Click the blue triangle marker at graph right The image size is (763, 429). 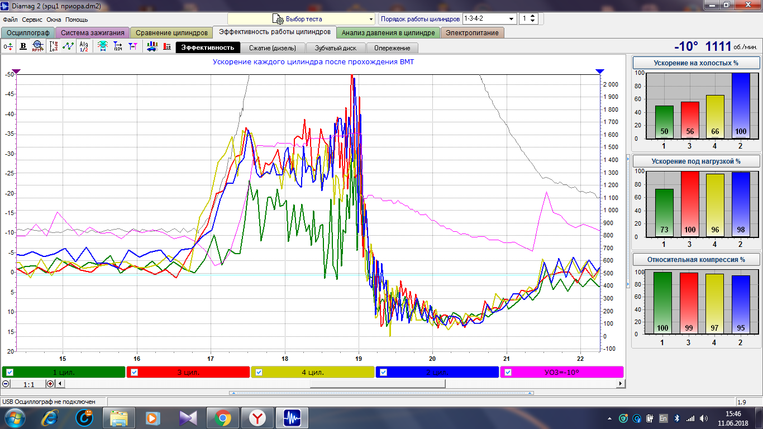[x=600, y=71]
